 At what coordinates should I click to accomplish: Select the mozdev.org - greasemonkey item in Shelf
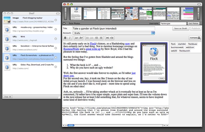(x=32, y=29)
